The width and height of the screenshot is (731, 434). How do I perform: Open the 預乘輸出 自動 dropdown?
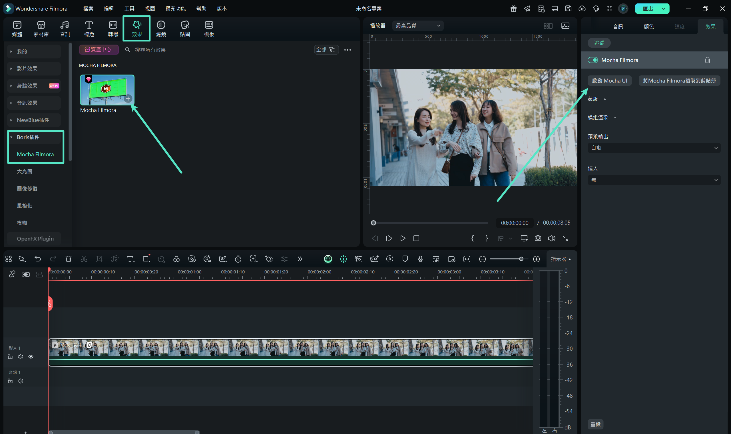[x=654, y=148]
